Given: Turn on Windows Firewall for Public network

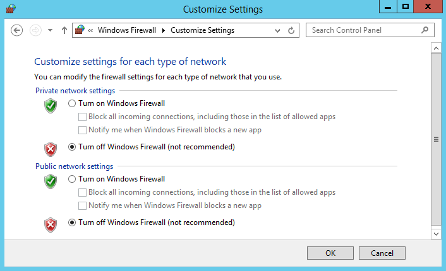Looking at the screenshot, I should (116, 179).
